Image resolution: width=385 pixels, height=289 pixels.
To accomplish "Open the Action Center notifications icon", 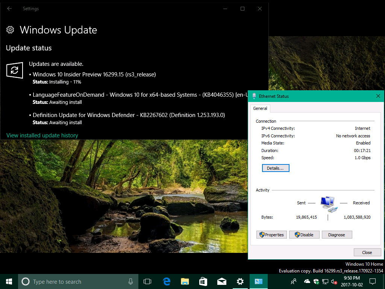I will point(373,281).
